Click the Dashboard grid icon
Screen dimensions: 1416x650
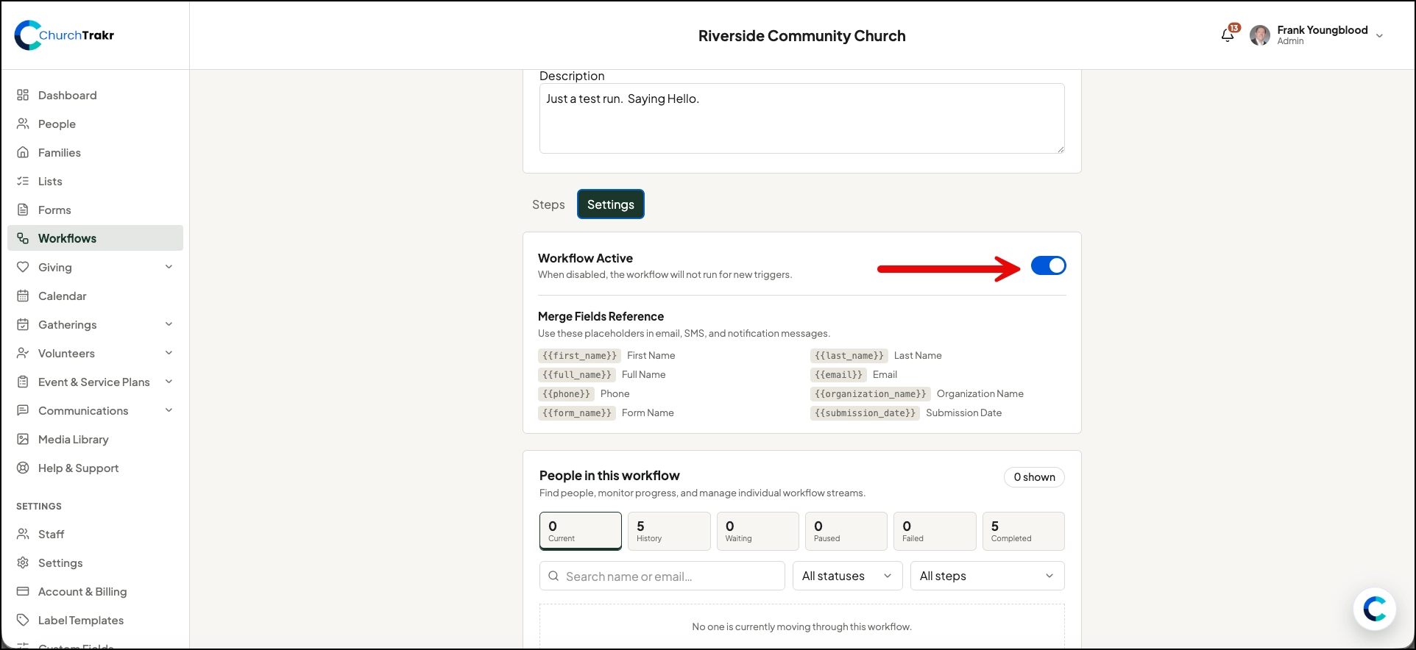click(23, 95)
